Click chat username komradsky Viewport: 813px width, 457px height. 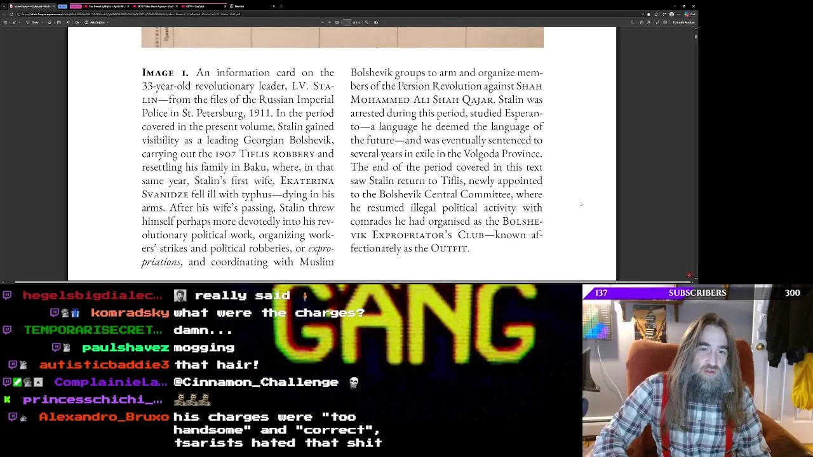point(130,312)
